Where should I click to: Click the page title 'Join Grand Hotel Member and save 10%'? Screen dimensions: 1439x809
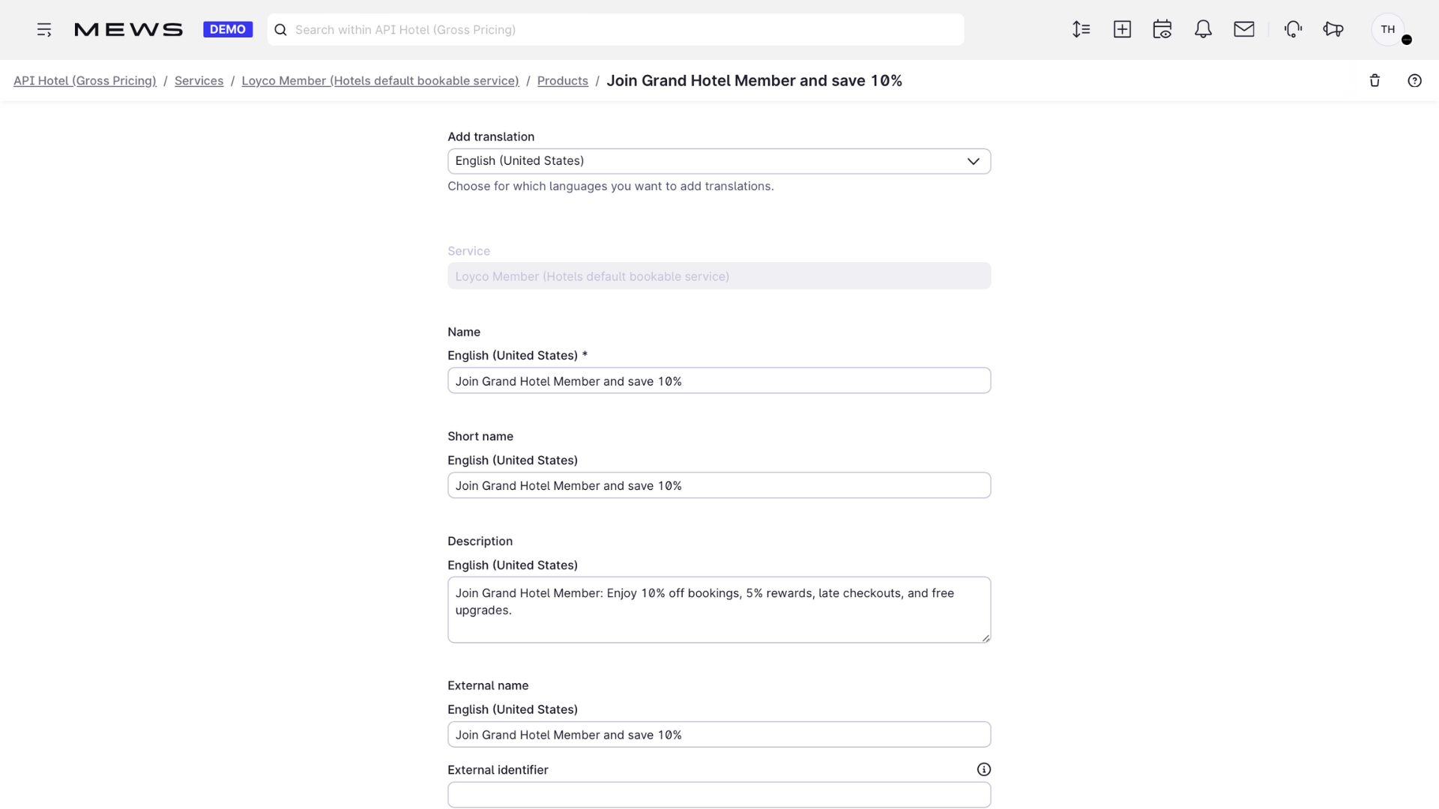point(754,81)
